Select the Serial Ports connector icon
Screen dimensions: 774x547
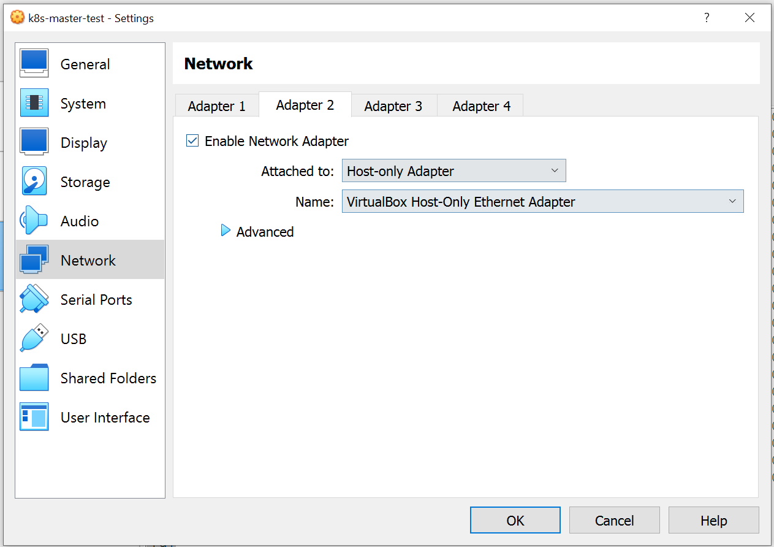click(x=34, y=299)
